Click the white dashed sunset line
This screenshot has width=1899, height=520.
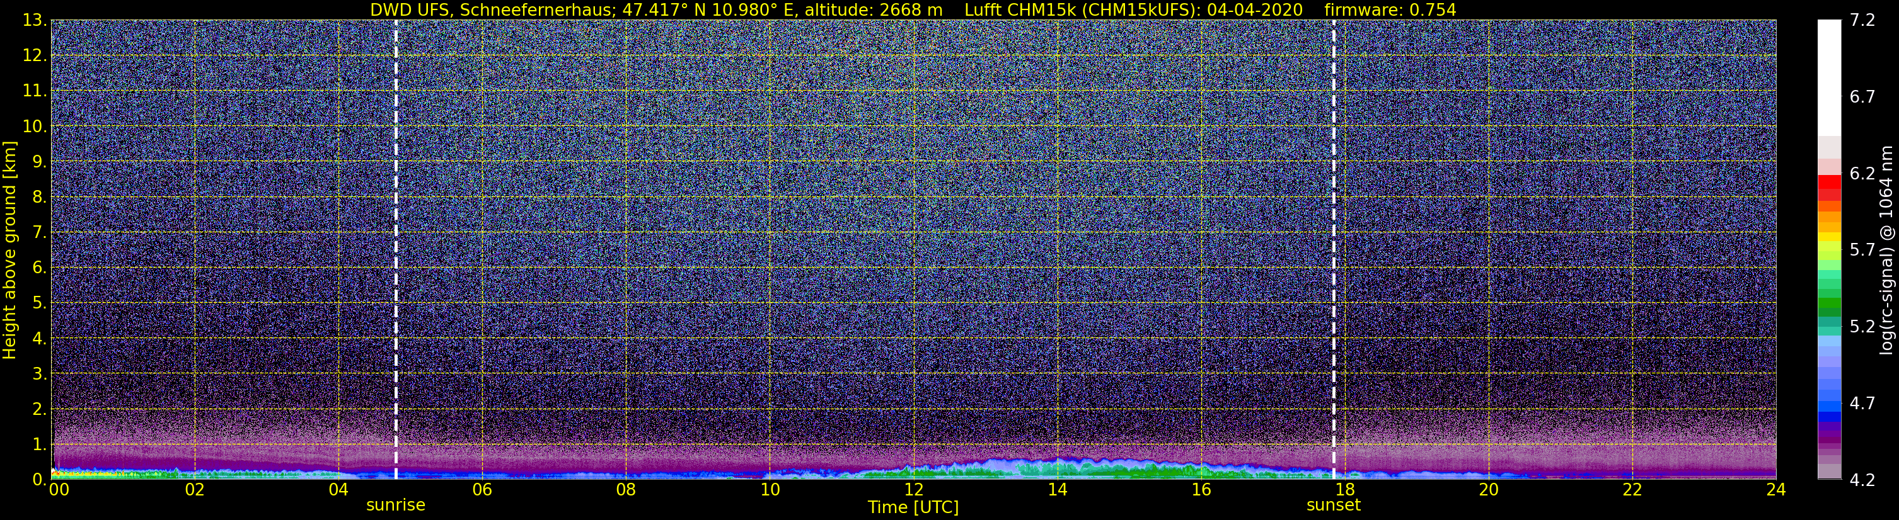(1334, 250)
